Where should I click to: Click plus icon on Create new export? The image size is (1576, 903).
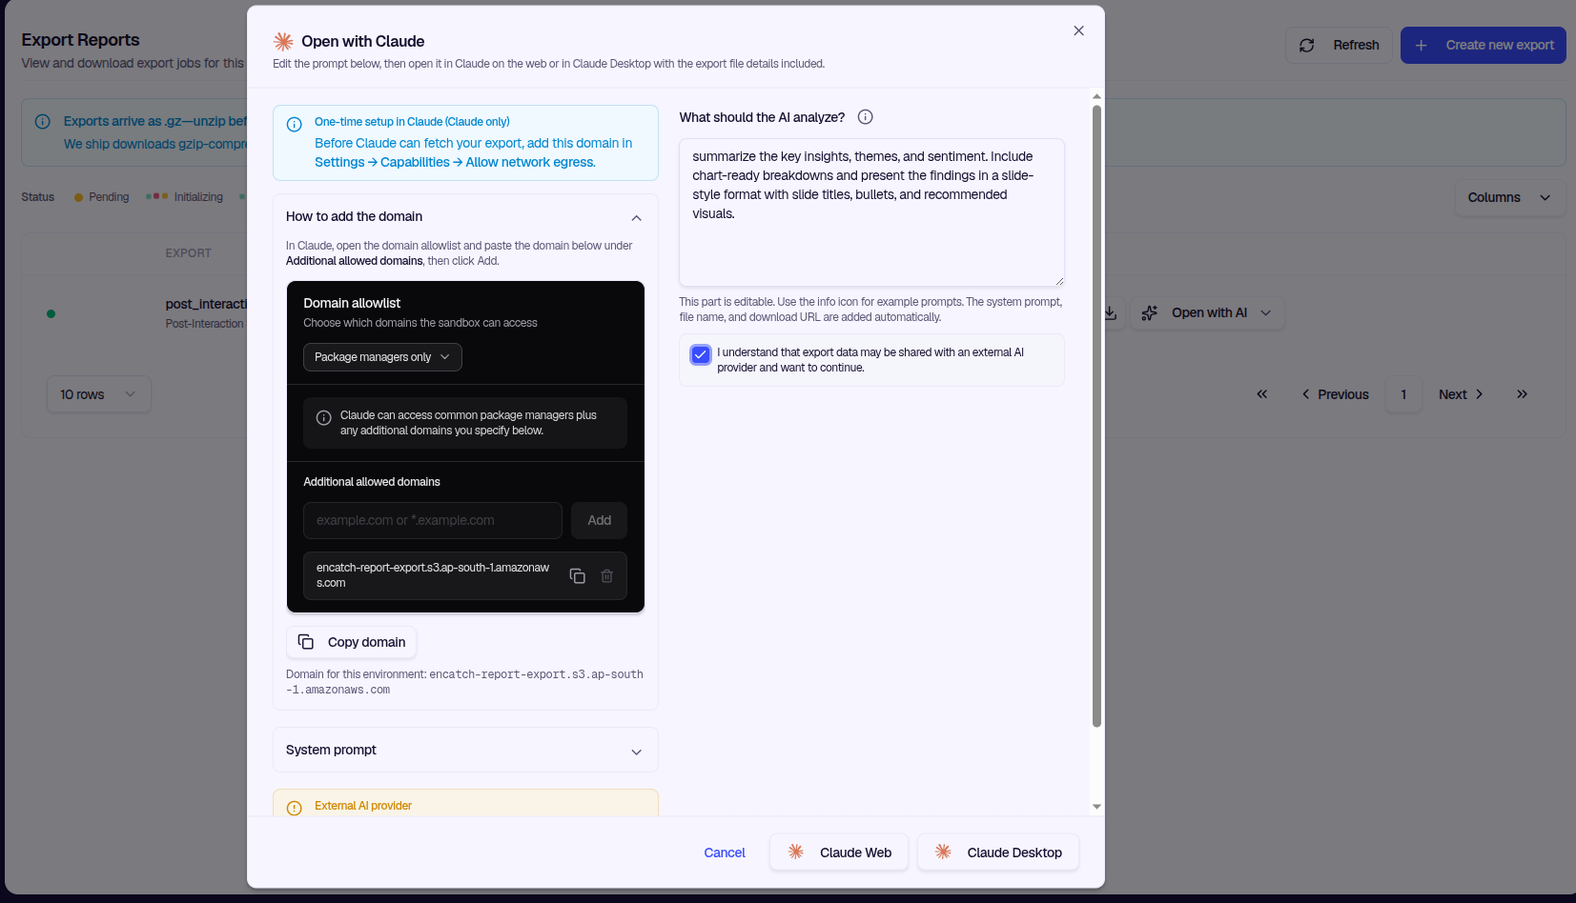[1421, 45]
